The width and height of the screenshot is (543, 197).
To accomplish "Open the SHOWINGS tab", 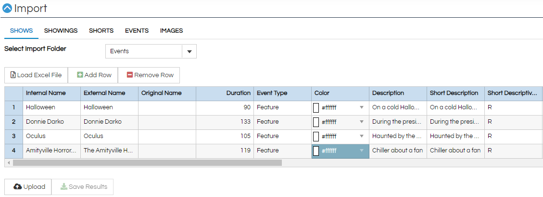I will coord(61,31).
